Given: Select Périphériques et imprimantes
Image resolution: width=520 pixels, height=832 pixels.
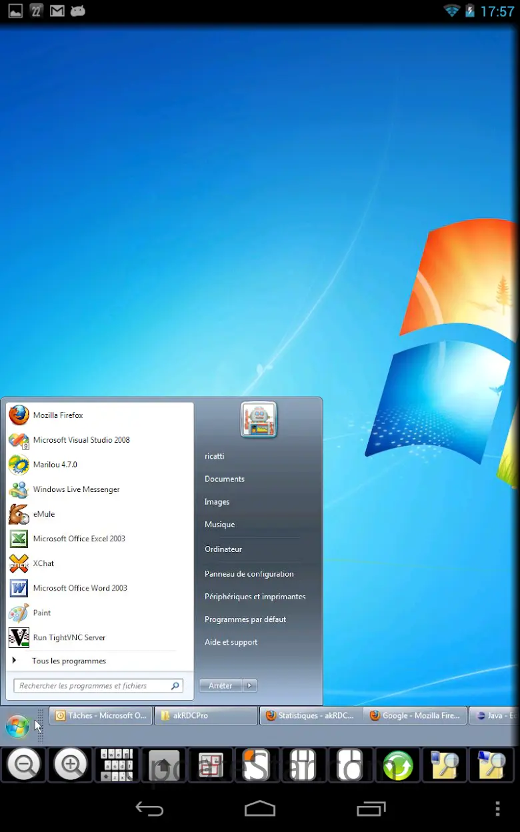Looking at the screenshot, I should (x=255, y=597).
